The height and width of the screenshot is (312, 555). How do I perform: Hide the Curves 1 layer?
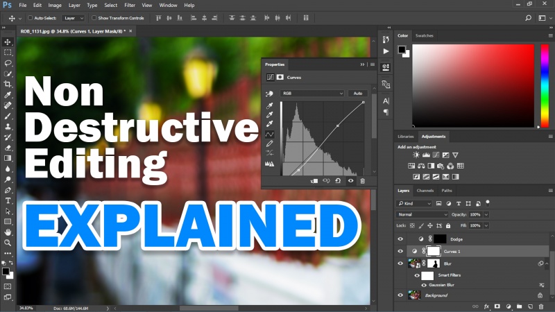click(x=400, y=251)
